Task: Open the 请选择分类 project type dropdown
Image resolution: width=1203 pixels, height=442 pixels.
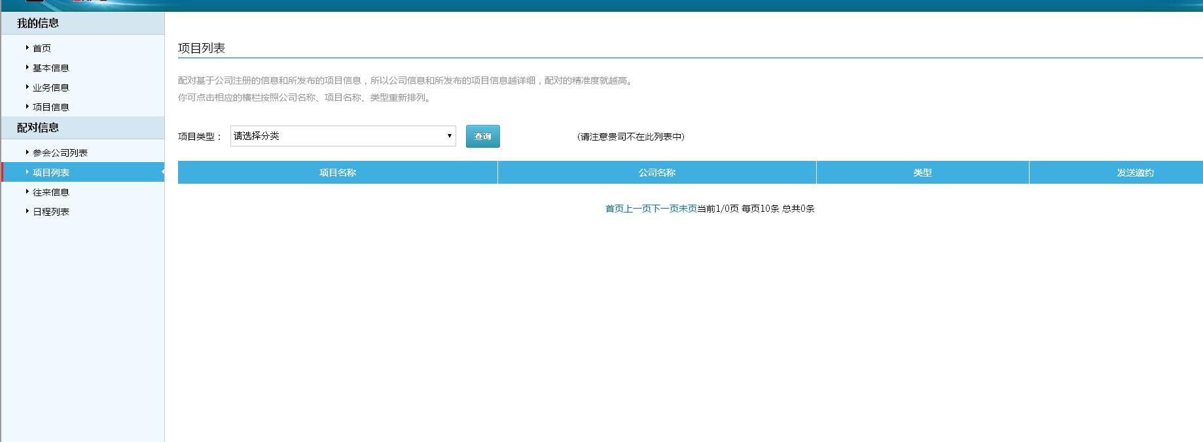Action: (343, 136)
